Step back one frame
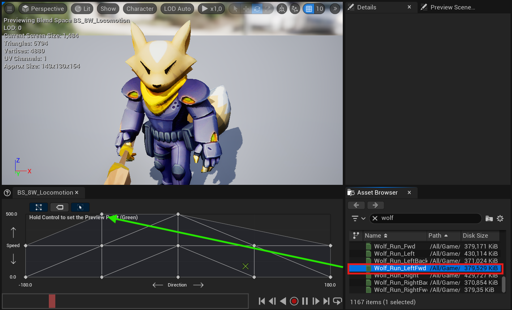 click(273, 301)
